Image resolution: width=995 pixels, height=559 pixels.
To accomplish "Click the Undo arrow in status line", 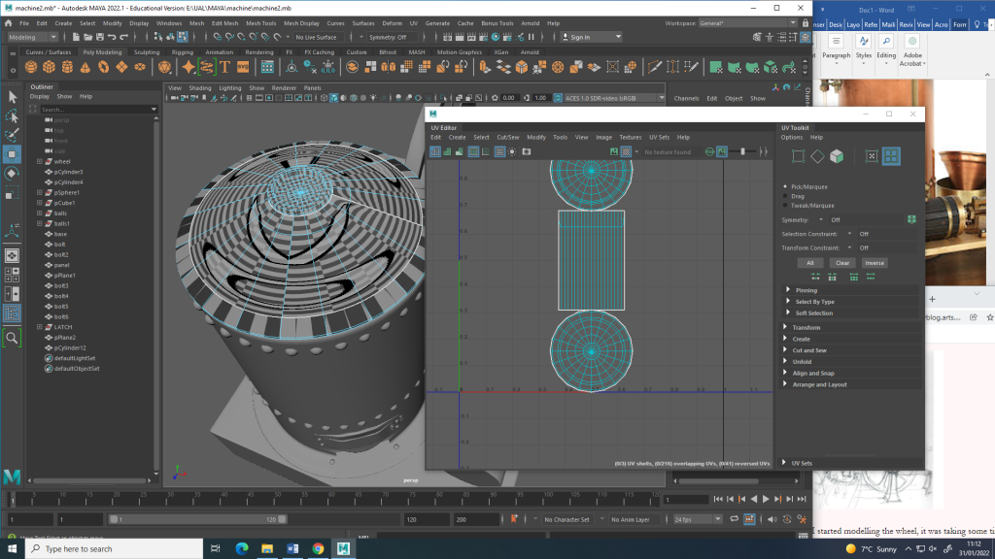I will [113, 38].
